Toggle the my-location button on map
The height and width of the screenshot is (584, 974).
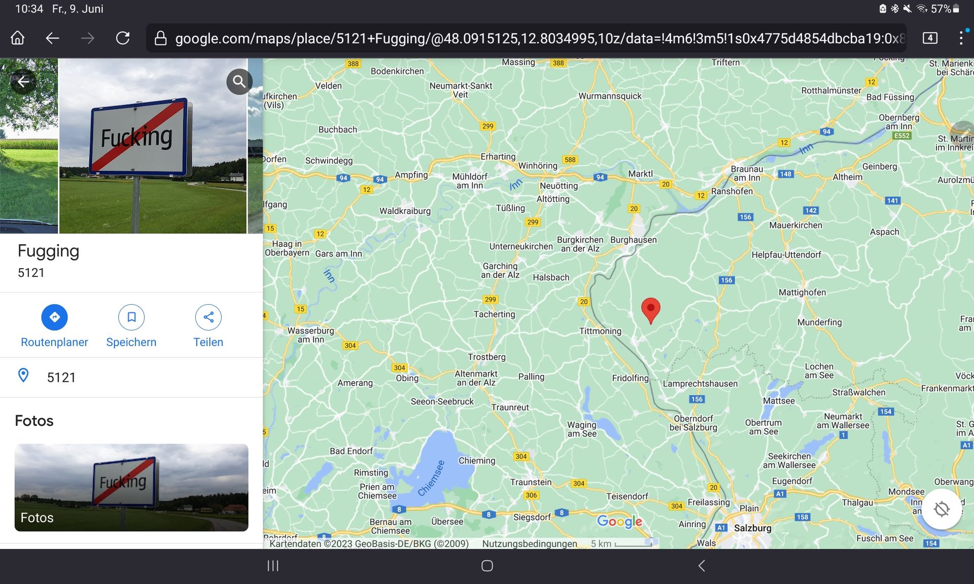coord(942,509)
